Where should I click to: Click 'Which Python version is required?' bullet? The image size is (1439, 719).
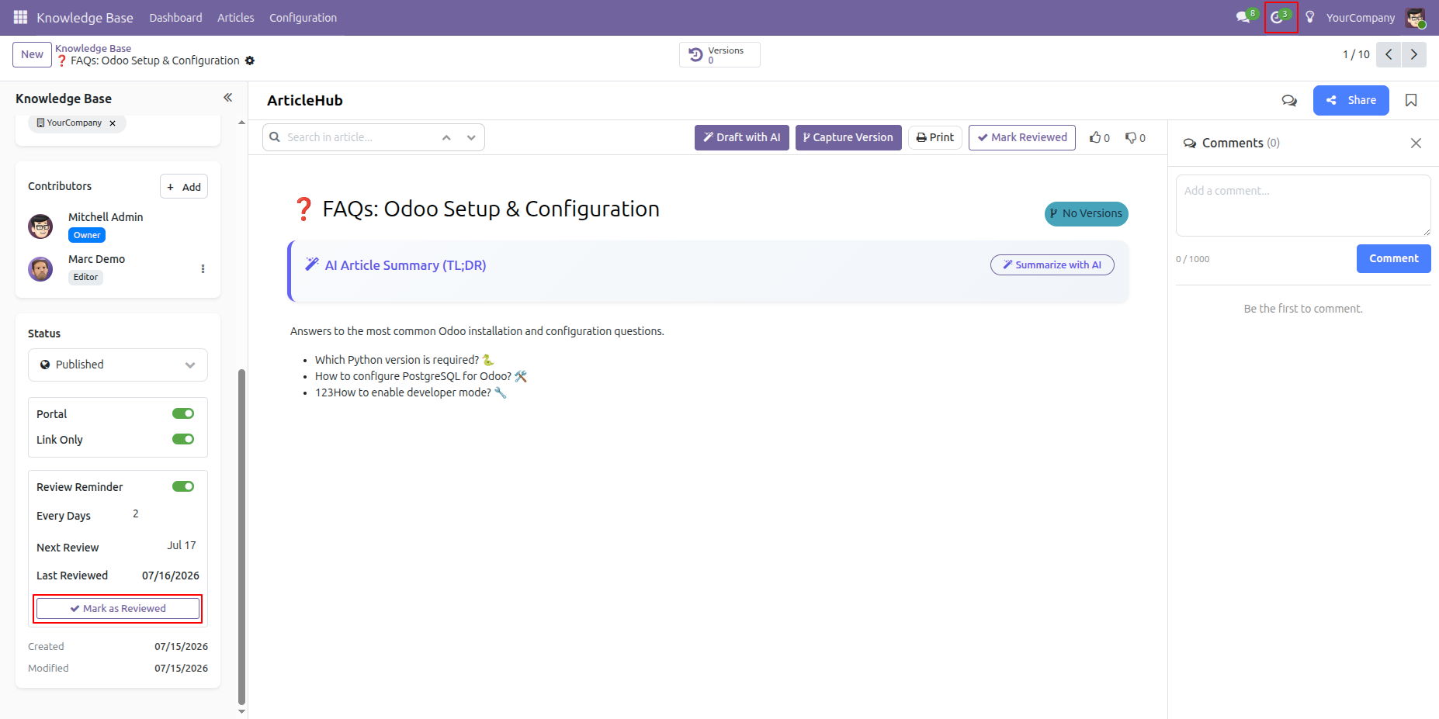(x=397, y=360)
